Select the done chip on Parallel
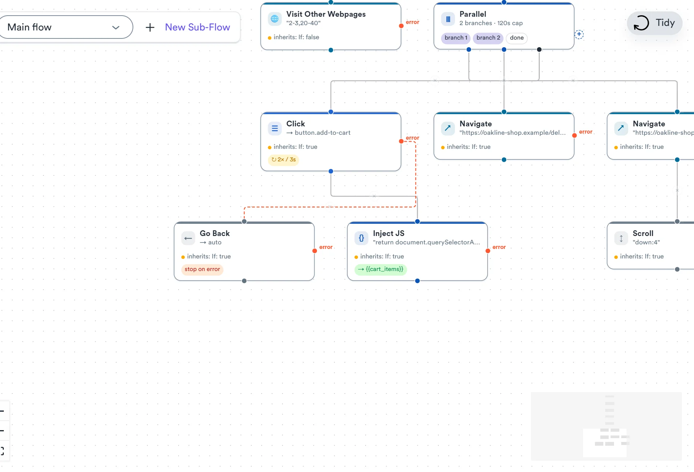This screenshot has height=472, width=694. [x=517, y=38]
